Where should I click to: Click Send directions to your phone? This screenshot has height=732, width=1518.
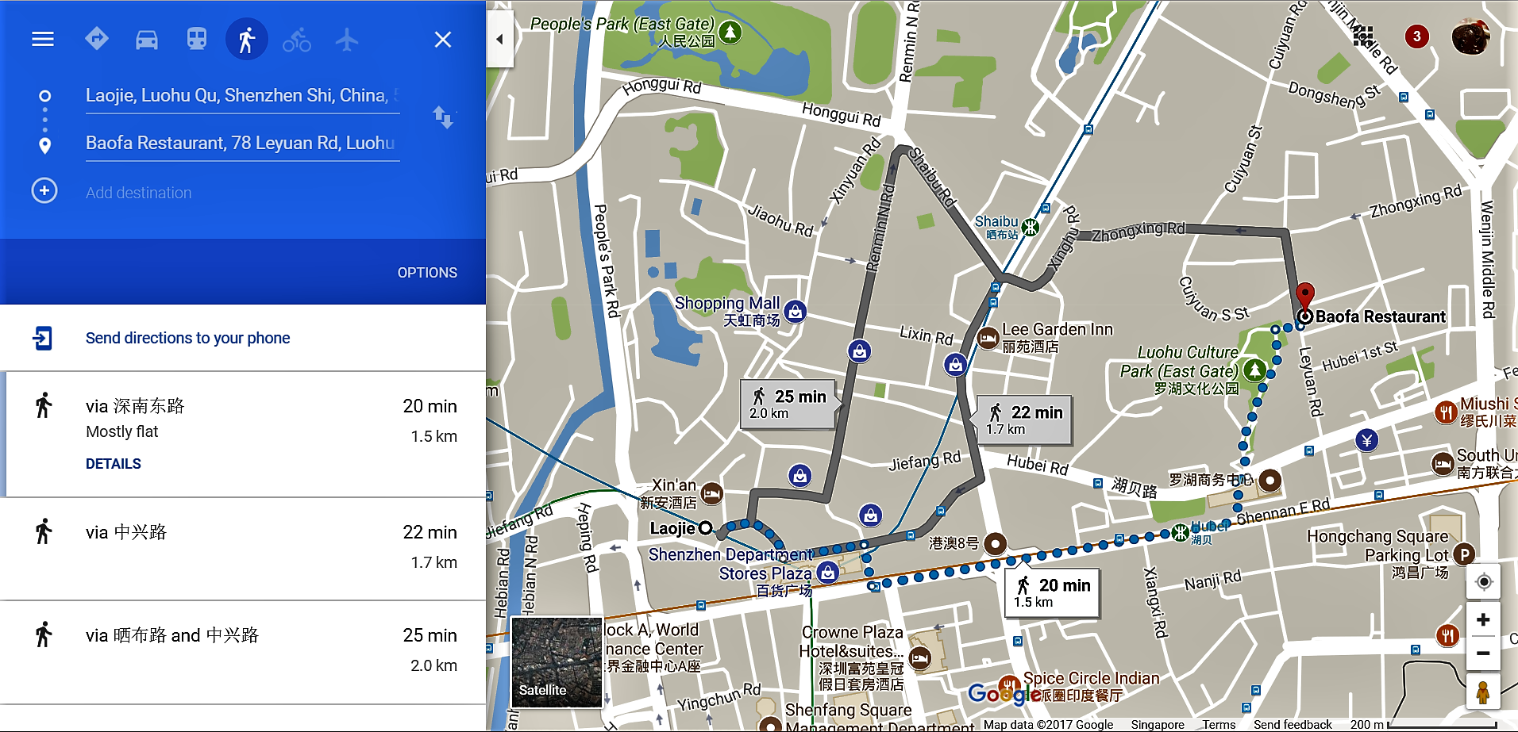click(x=187, y=338)
